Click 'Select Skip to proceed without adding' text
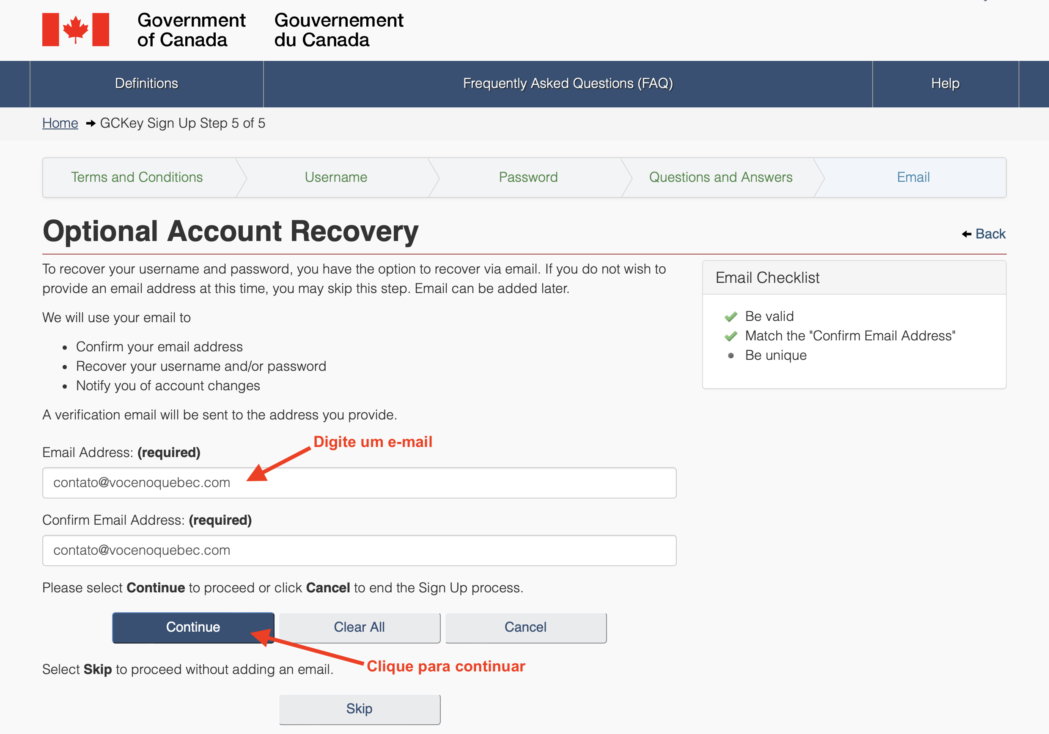This screenshot has height=734, width=1049. [188, 670]
